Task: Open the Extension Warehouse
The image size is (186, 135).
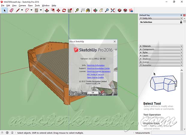Action: click(125, 10)
